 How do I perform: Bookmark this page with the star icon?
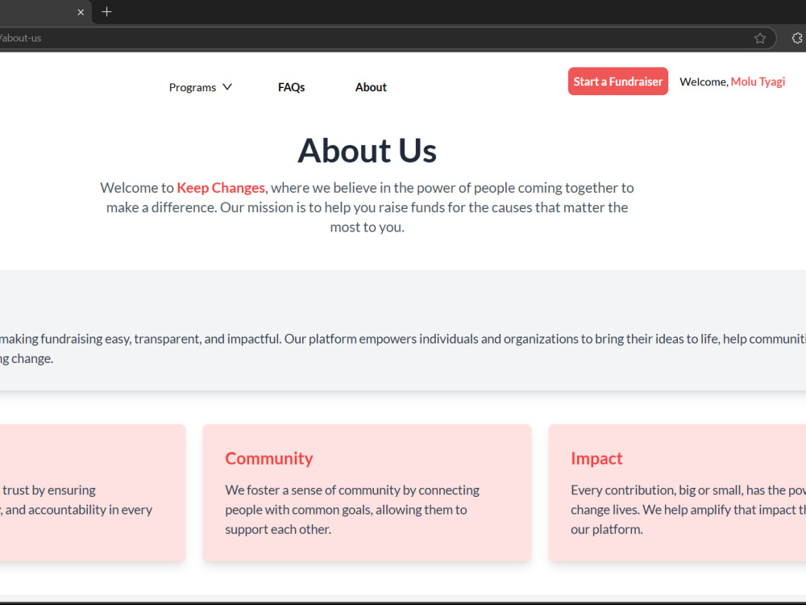760,38
